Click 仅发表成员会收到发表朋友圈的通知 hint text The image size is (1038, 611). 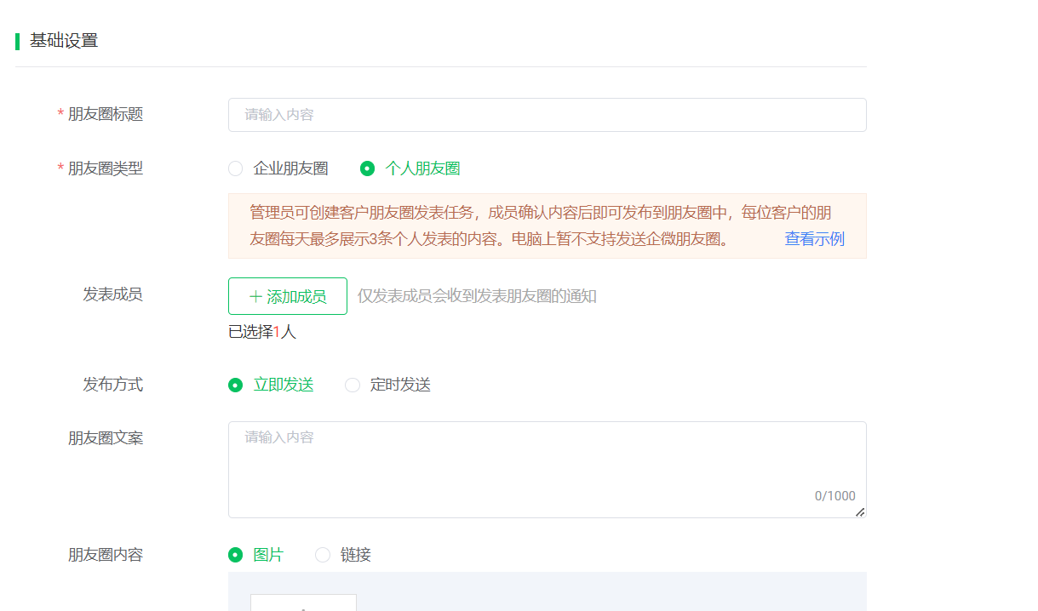pyautogui.click(x=477, y=296)
